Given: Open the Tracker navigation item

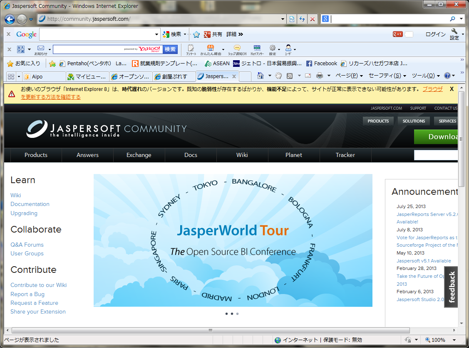Looking at the screenshot, I should (x=345, y=155).
